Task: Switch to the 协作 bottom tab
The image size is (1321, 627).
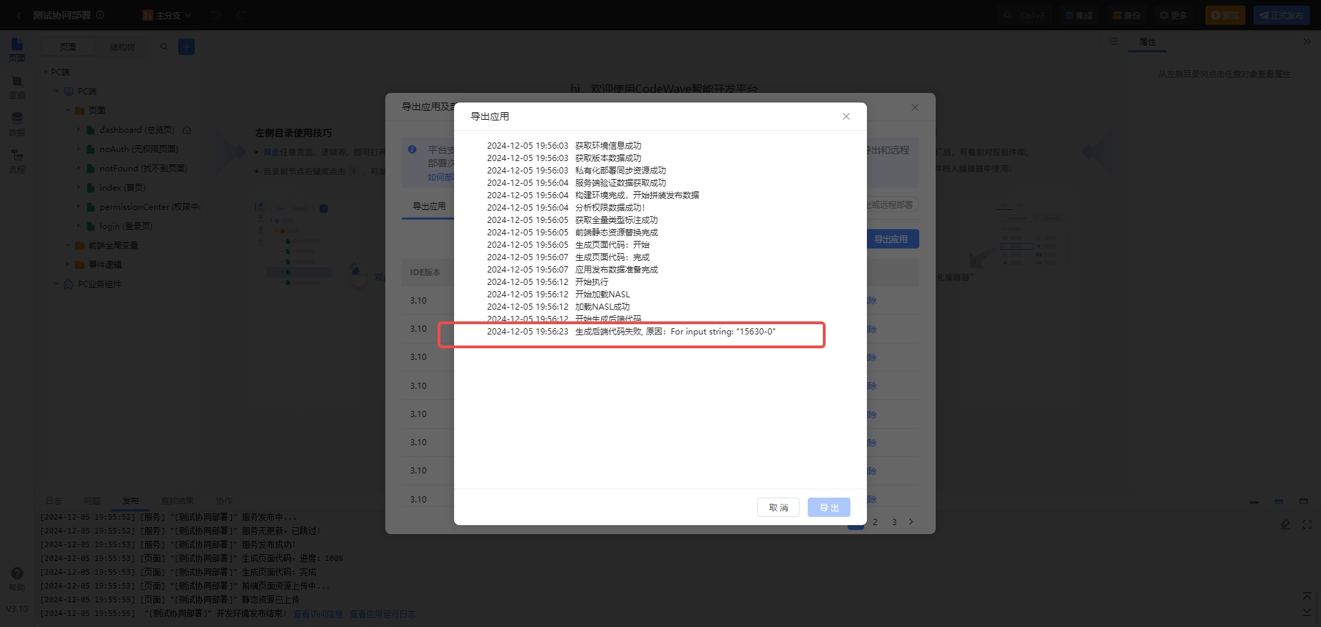Action: pos(224,500)
